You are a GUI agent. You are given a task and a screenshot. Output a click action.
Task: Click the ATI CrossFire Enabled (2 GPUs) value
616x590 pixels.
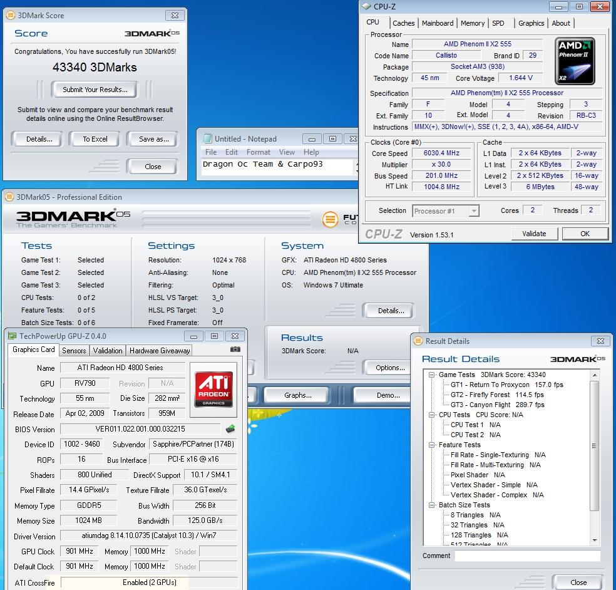pyautogui.click(x=149, y=582)
